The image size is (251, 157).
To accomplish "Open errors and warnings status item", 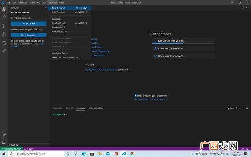I will 28,149.
